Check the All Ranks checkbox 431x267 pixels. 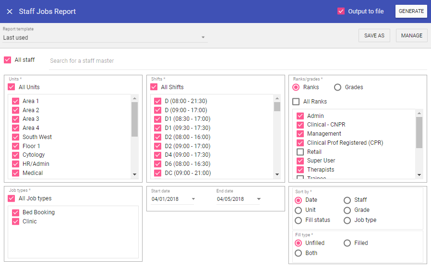[296, 102]
